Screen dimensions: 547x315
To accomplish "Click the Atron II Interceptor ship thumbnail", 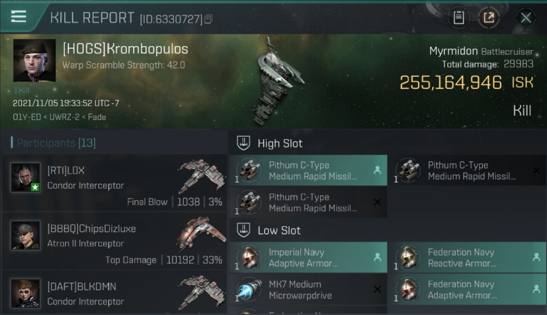I will tap(200, 234).
